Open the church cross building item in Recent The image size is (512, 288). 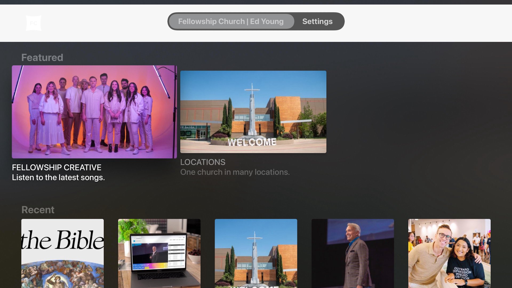[x=256, y=253]
